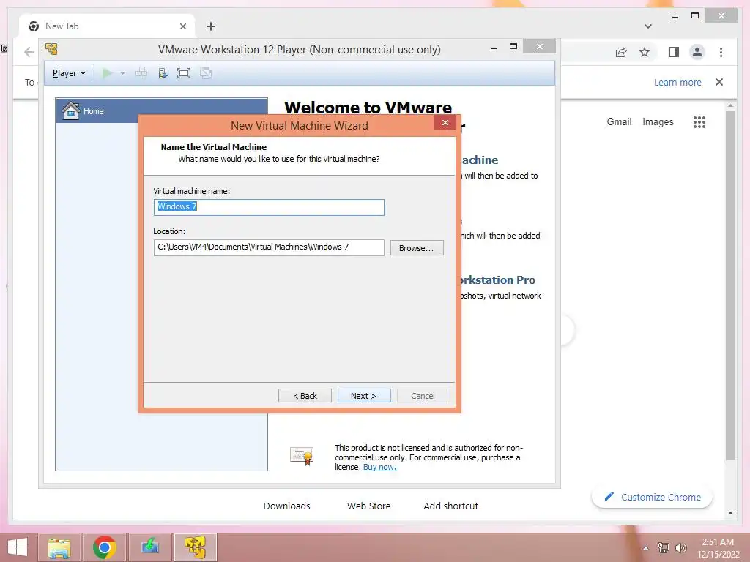
Task: Maximize the VMware Player window
Action: [x=513, y=46]
